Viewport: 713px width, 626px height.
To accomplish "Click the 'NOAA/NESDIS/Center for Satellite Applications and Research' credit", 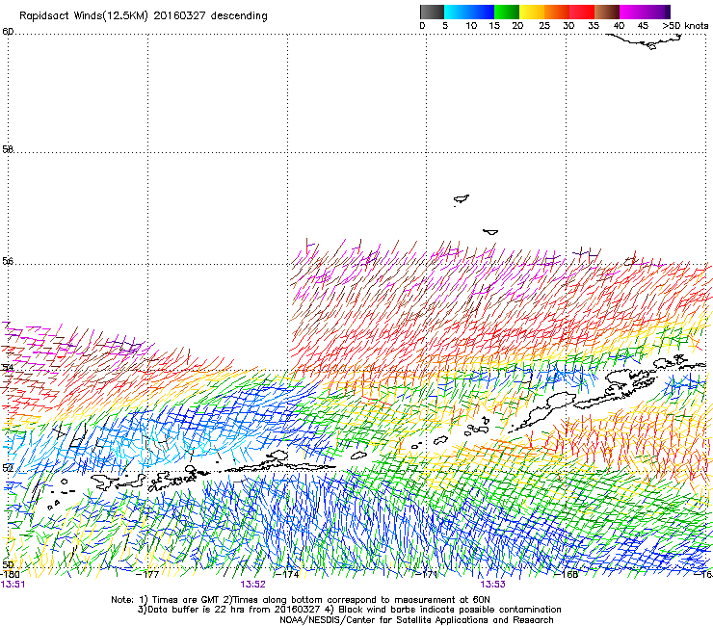I will pos(416,620).
